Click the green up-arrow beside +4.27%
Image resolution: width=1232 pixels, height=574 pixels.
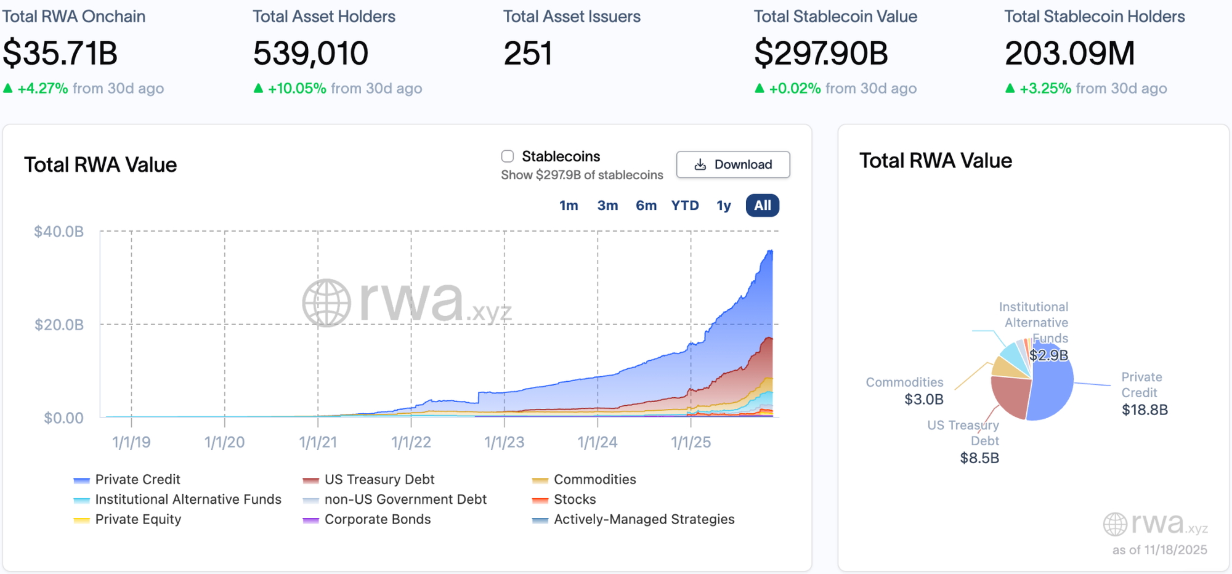[x=9, y=88]
